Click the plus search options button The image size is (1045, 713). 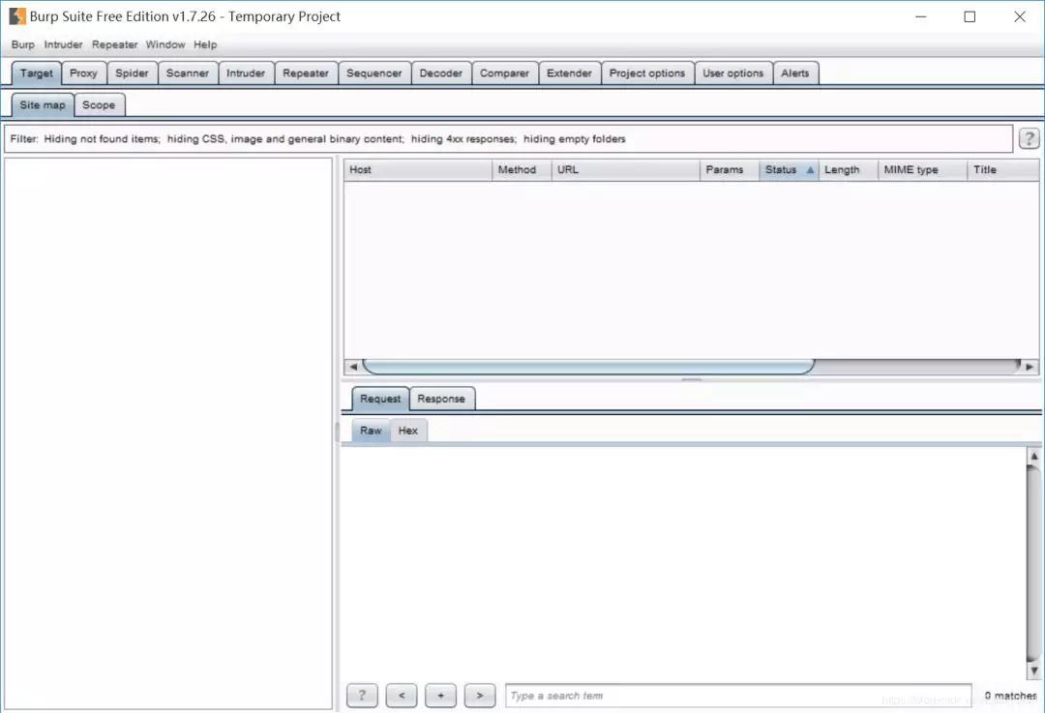pyautogui.click(x=440, y=696)
